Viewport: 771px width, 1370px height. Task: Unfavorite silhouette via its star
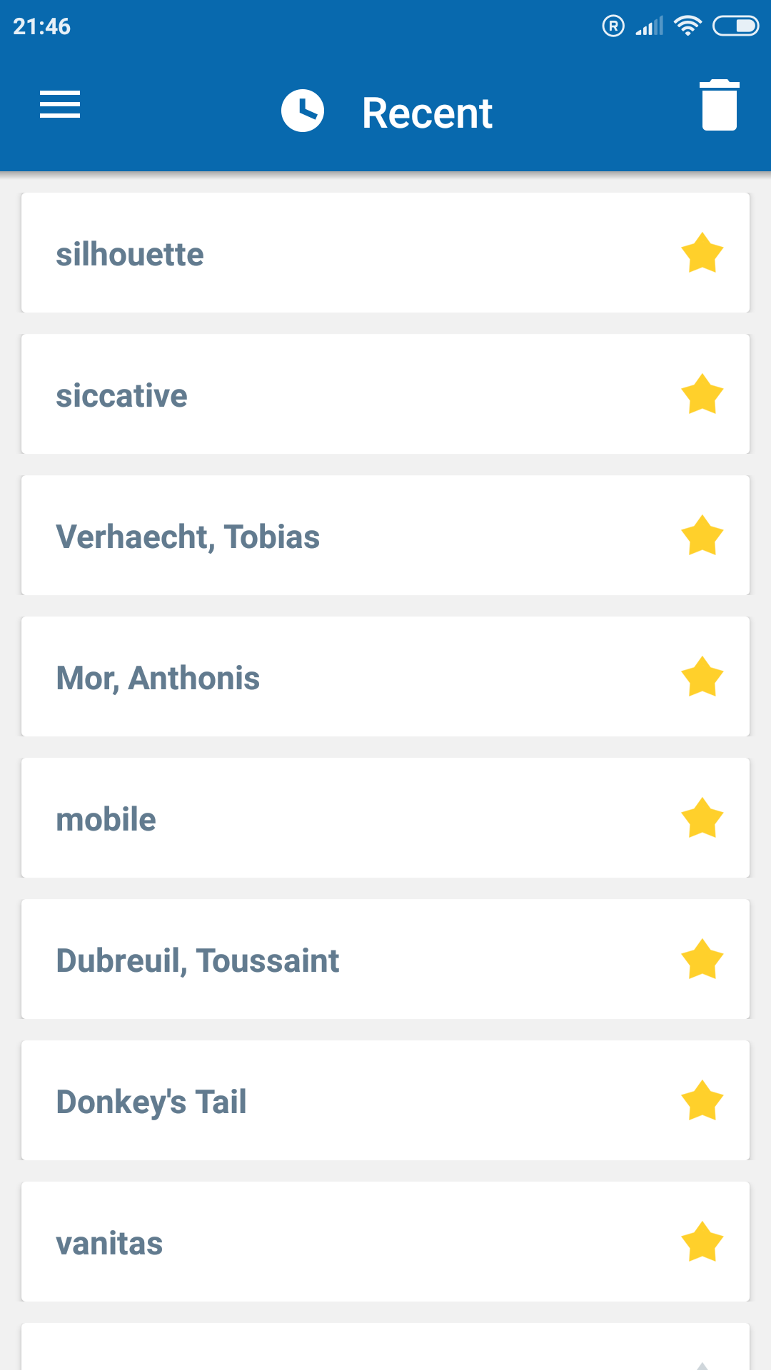tap(702, 253)
